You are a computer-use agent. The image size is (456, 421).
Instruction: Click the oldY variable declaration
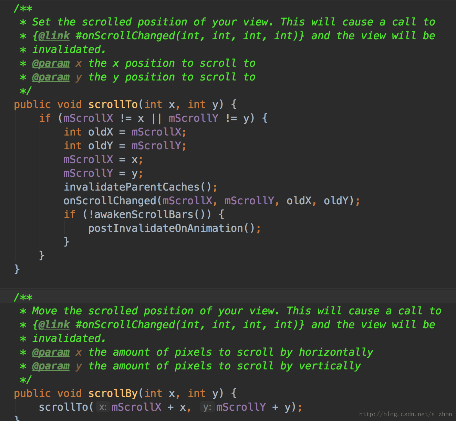[x=101, y=146]
